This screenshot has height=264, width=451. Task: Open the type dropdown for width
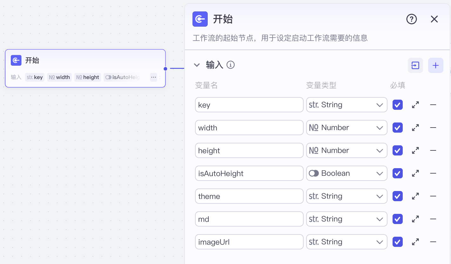click(347, 128)
